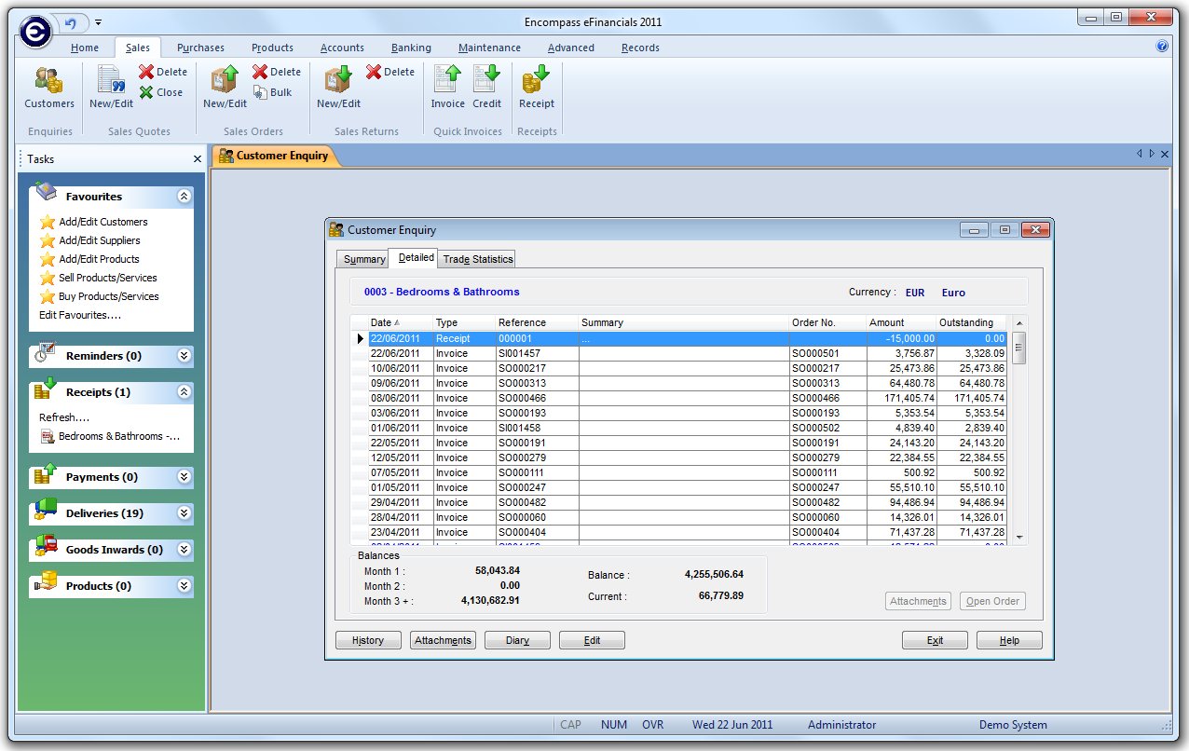The height and width of the screenshot is (751, 1189).
Task: Select the receipt row 000001
Action: click(688, 339)
